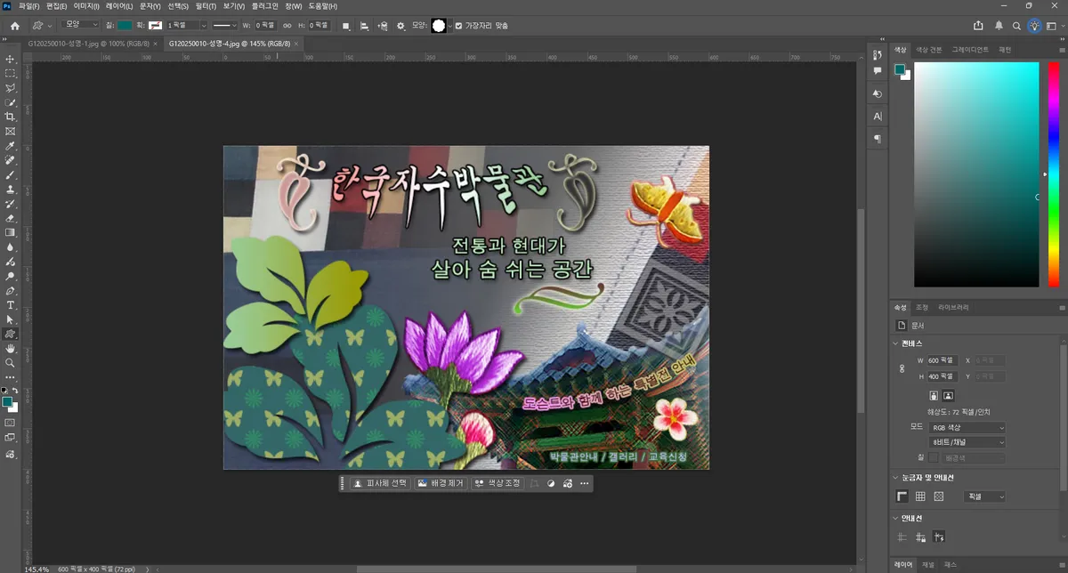Screen dimensions: 1068x573
Task: Select the Move tool
Action: pyautogui.click(x=11, y=59)
